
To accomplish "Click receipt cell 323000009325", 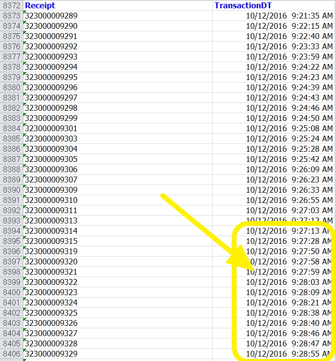I will (x=118, y=313).
